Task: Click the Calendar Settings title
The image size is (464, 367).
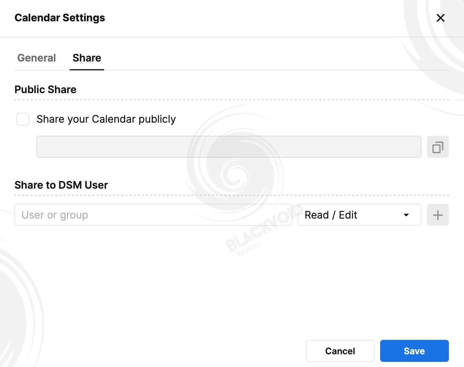Action: point(60,18)
